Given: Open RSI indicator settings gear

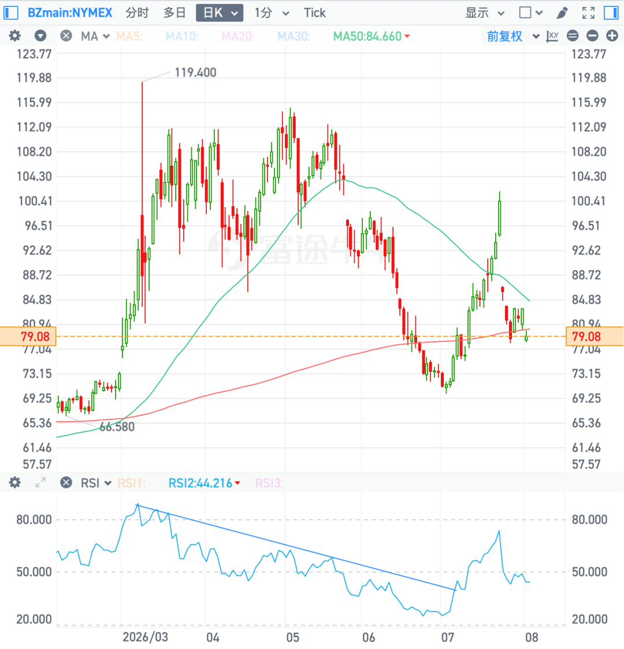Looking at the screenshot, I should [x=15, y=482].
